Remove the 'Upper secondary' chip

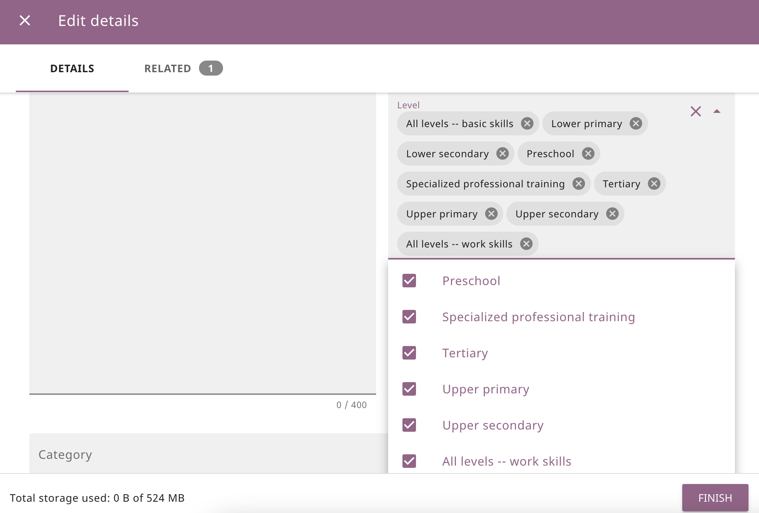tap(612, 214)
